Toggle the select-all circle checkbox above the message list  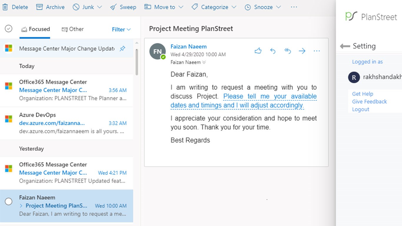pos(9,29)
